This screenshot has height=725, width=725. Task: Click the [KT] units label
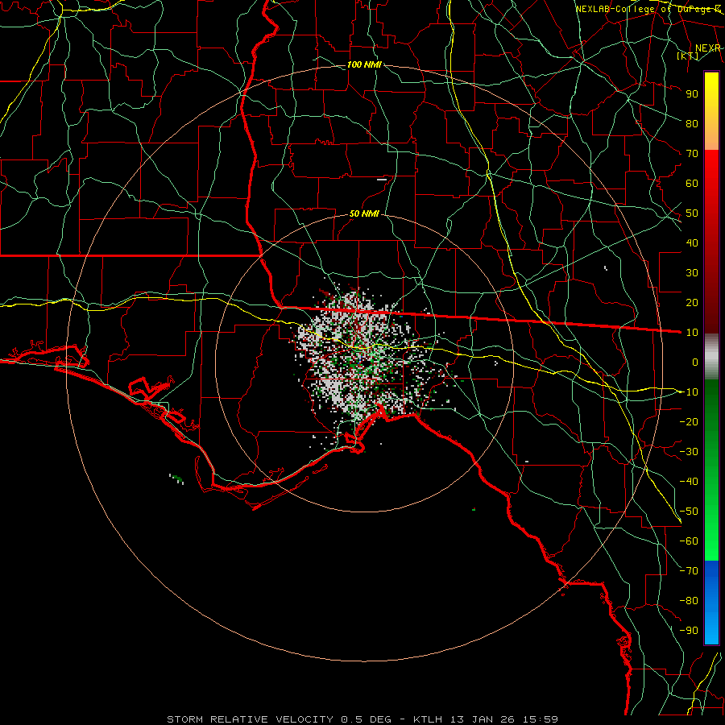(687, 56)
